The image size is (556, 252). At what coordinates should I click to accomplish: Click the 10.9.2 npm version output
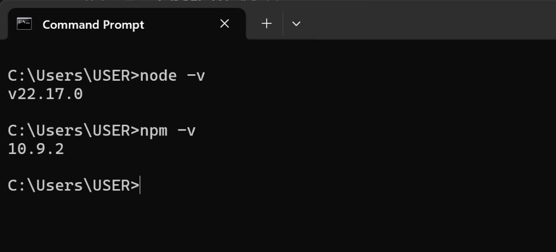[36, 150]
